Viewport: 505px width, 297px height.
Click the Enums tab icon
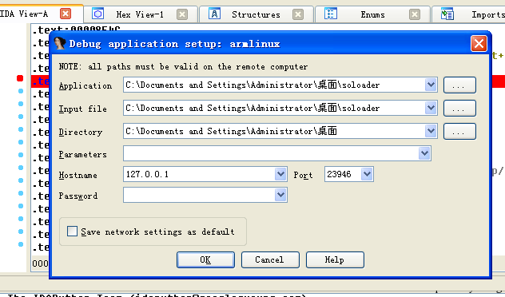tap(331, 14)
